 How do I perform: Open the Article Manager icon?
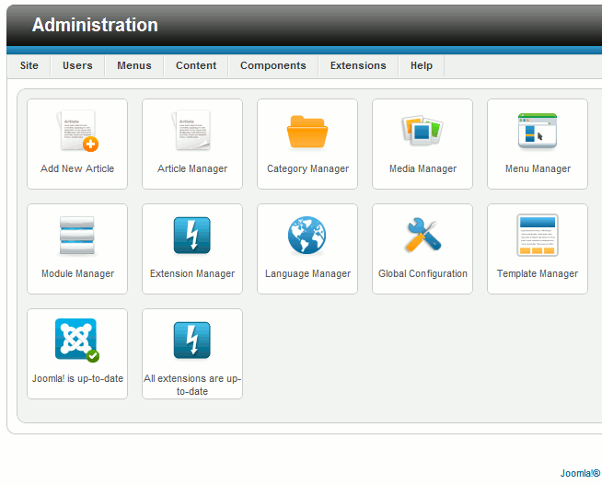[192, 133]
